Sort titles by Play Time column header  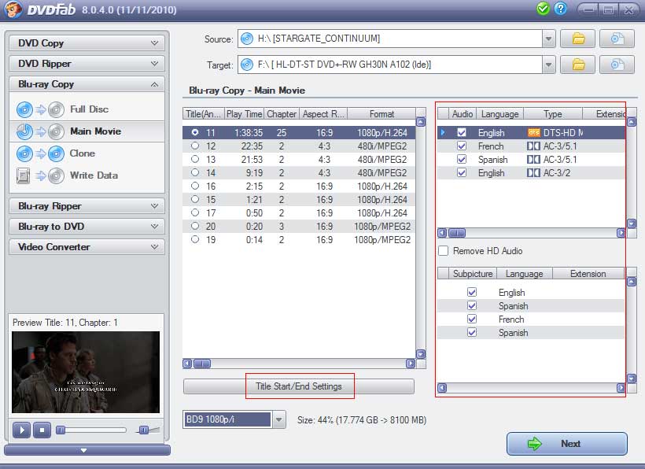(x=244, y=114)
